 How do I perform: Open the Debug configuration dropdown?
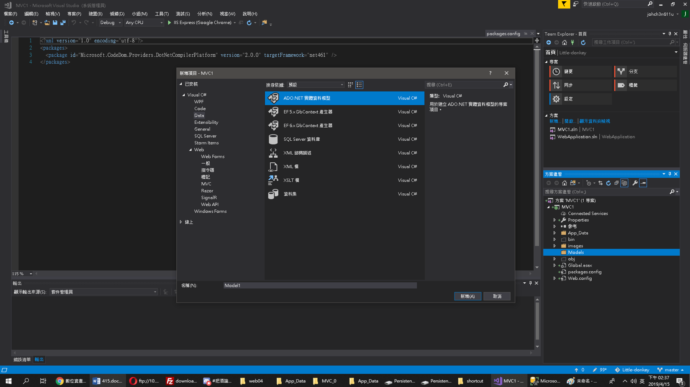(x=110, y=22)
